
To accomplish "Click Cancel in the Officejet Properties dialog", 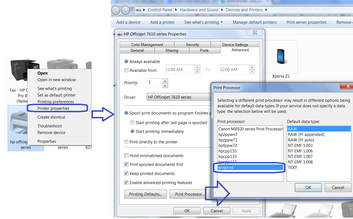I will click(217, 211).
